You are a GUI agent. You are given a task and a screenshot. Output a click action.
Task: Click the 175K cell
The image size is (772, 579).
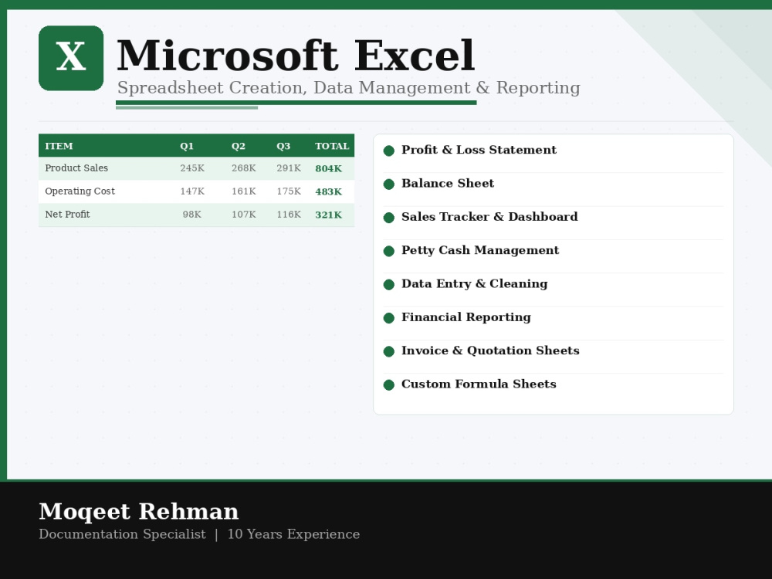tap(289, 191)
